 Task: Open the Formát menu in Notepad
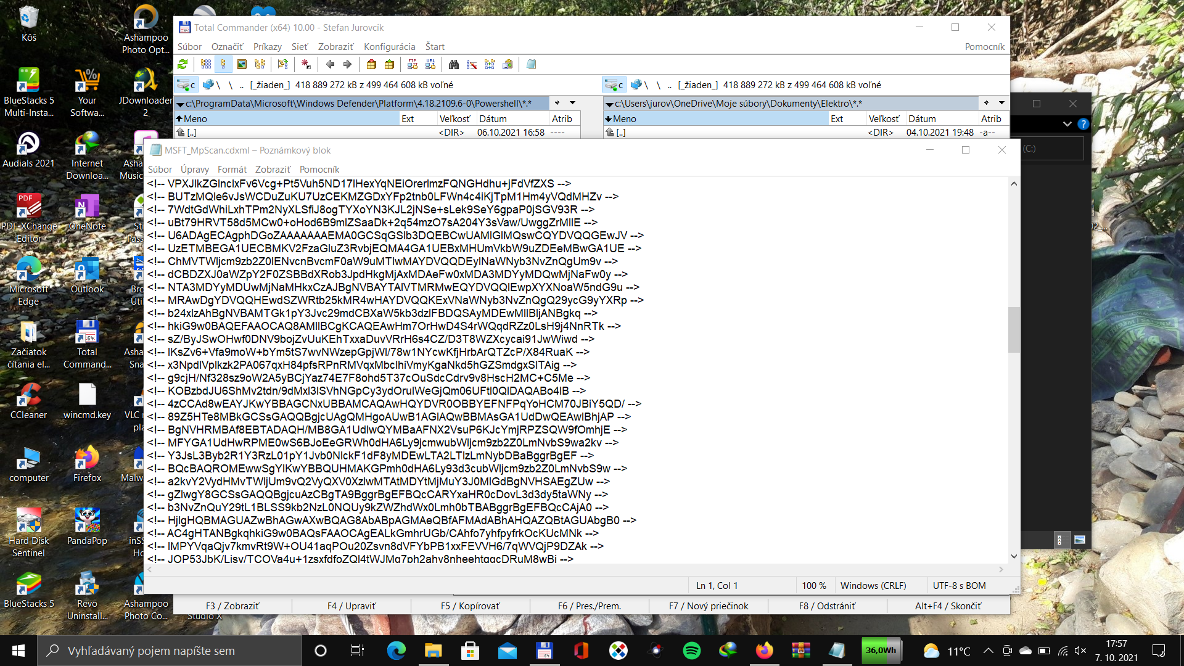click(232, 170)
